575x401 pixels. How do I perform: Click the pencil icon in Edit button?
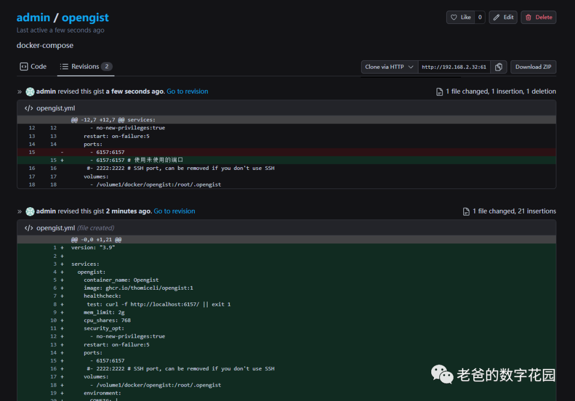pos(496,17)
